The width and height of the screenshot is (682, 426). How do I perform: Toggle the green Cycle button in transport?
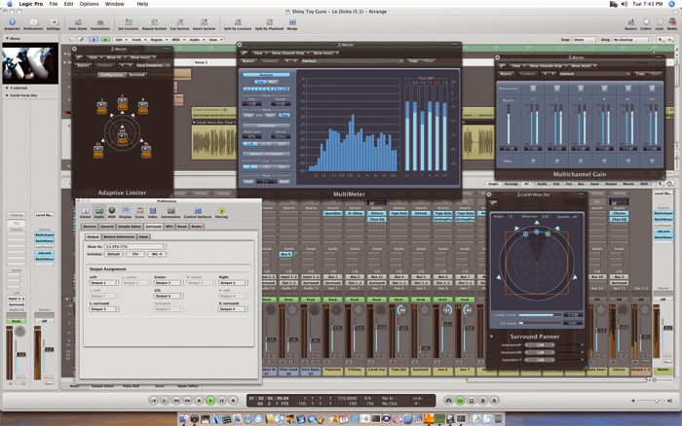click(460, 401)
